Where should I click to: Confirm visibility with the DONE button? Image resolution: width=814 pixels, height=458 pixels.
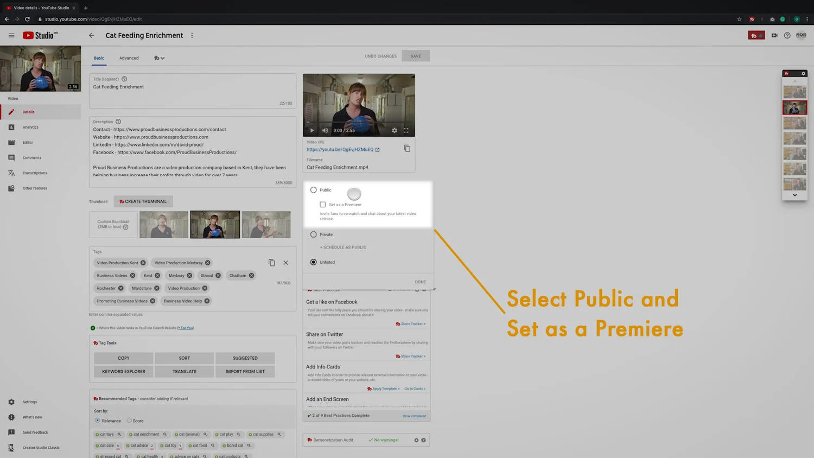click(x=420, y=282)
